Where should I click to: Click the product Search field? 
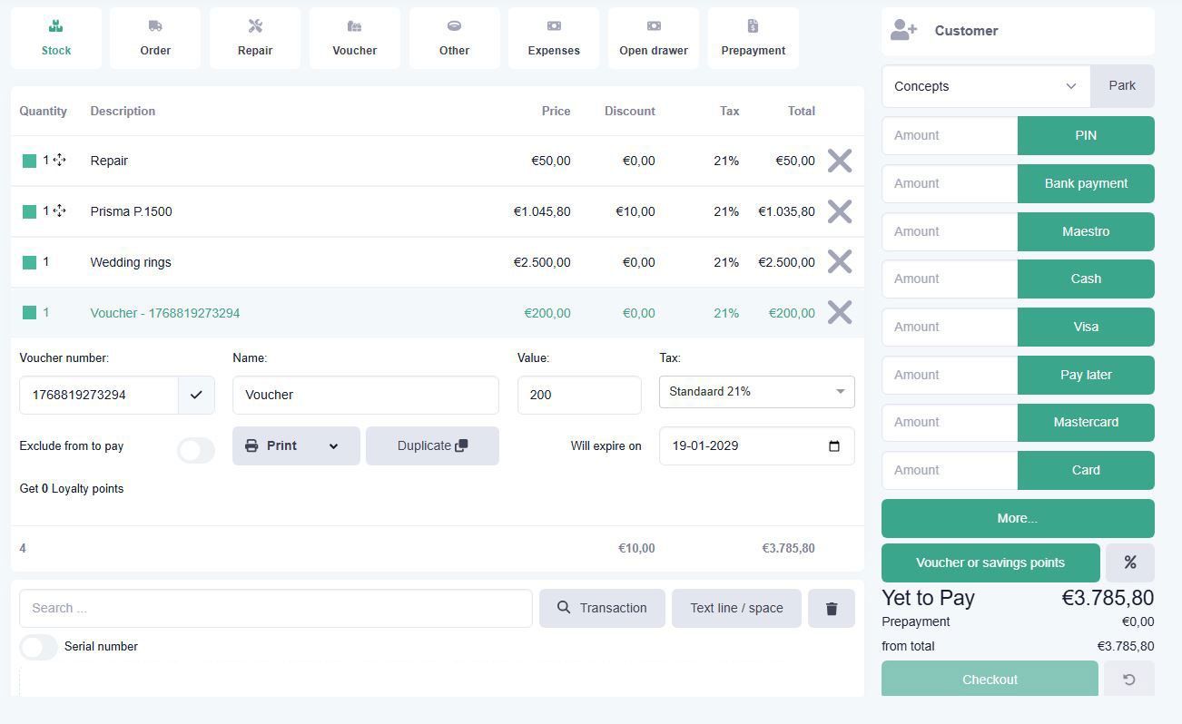click(x=276, y=608)
